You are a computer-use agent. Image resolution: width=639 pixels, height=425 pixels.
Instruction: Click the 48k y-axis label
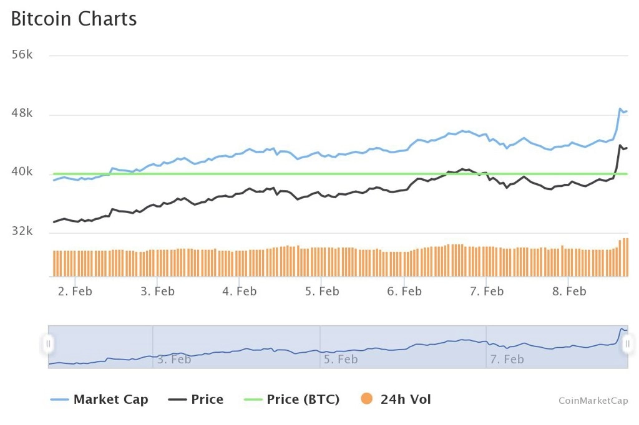[x=22, y=113]
